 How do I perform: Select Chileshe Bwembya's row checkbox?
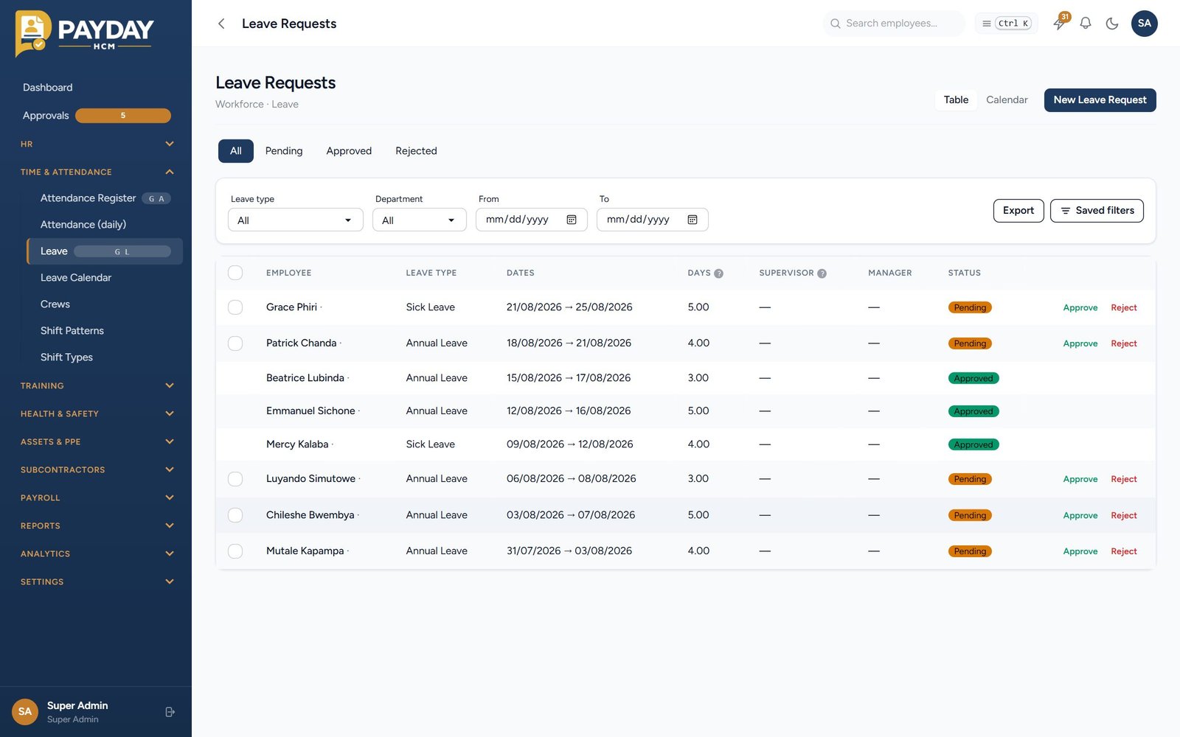(235, 515)
